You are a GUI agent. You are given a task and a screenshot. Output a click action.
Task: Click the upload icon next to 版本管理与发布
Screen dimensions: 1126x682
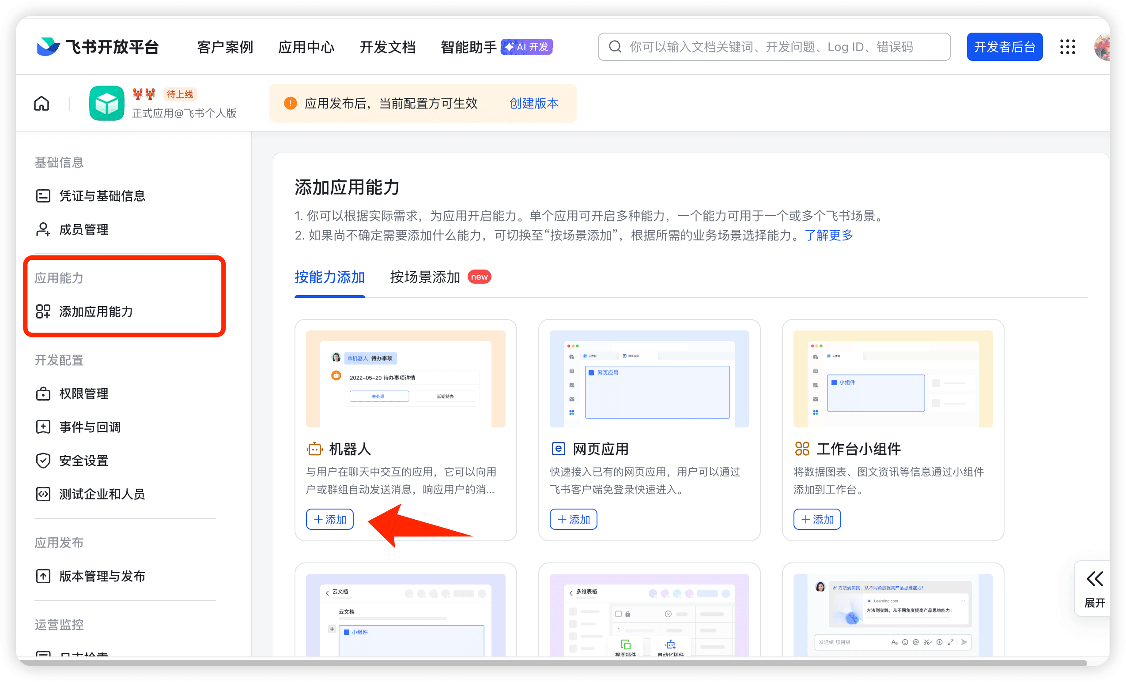43,576
